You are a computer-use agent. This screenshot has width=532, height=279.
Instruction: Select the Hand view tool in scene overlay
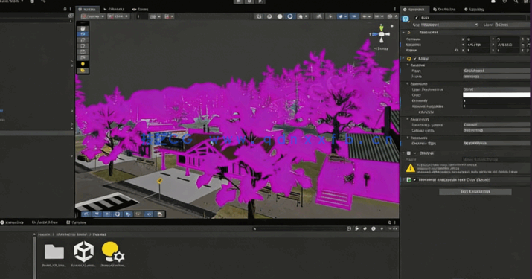point(83,28)
